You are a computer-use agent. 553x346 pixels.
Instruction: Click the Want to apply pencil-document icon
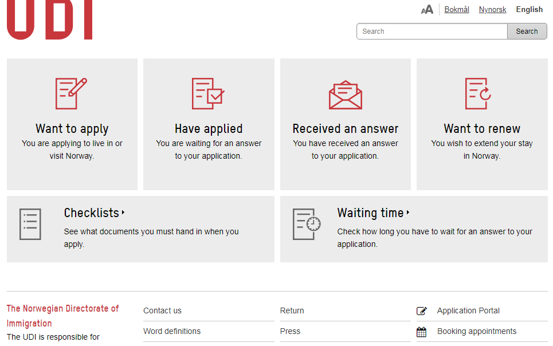point(71,93)
